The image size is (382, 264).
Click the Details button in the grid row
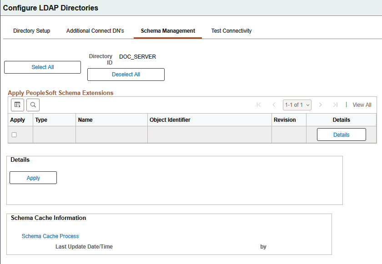point(342,134)
